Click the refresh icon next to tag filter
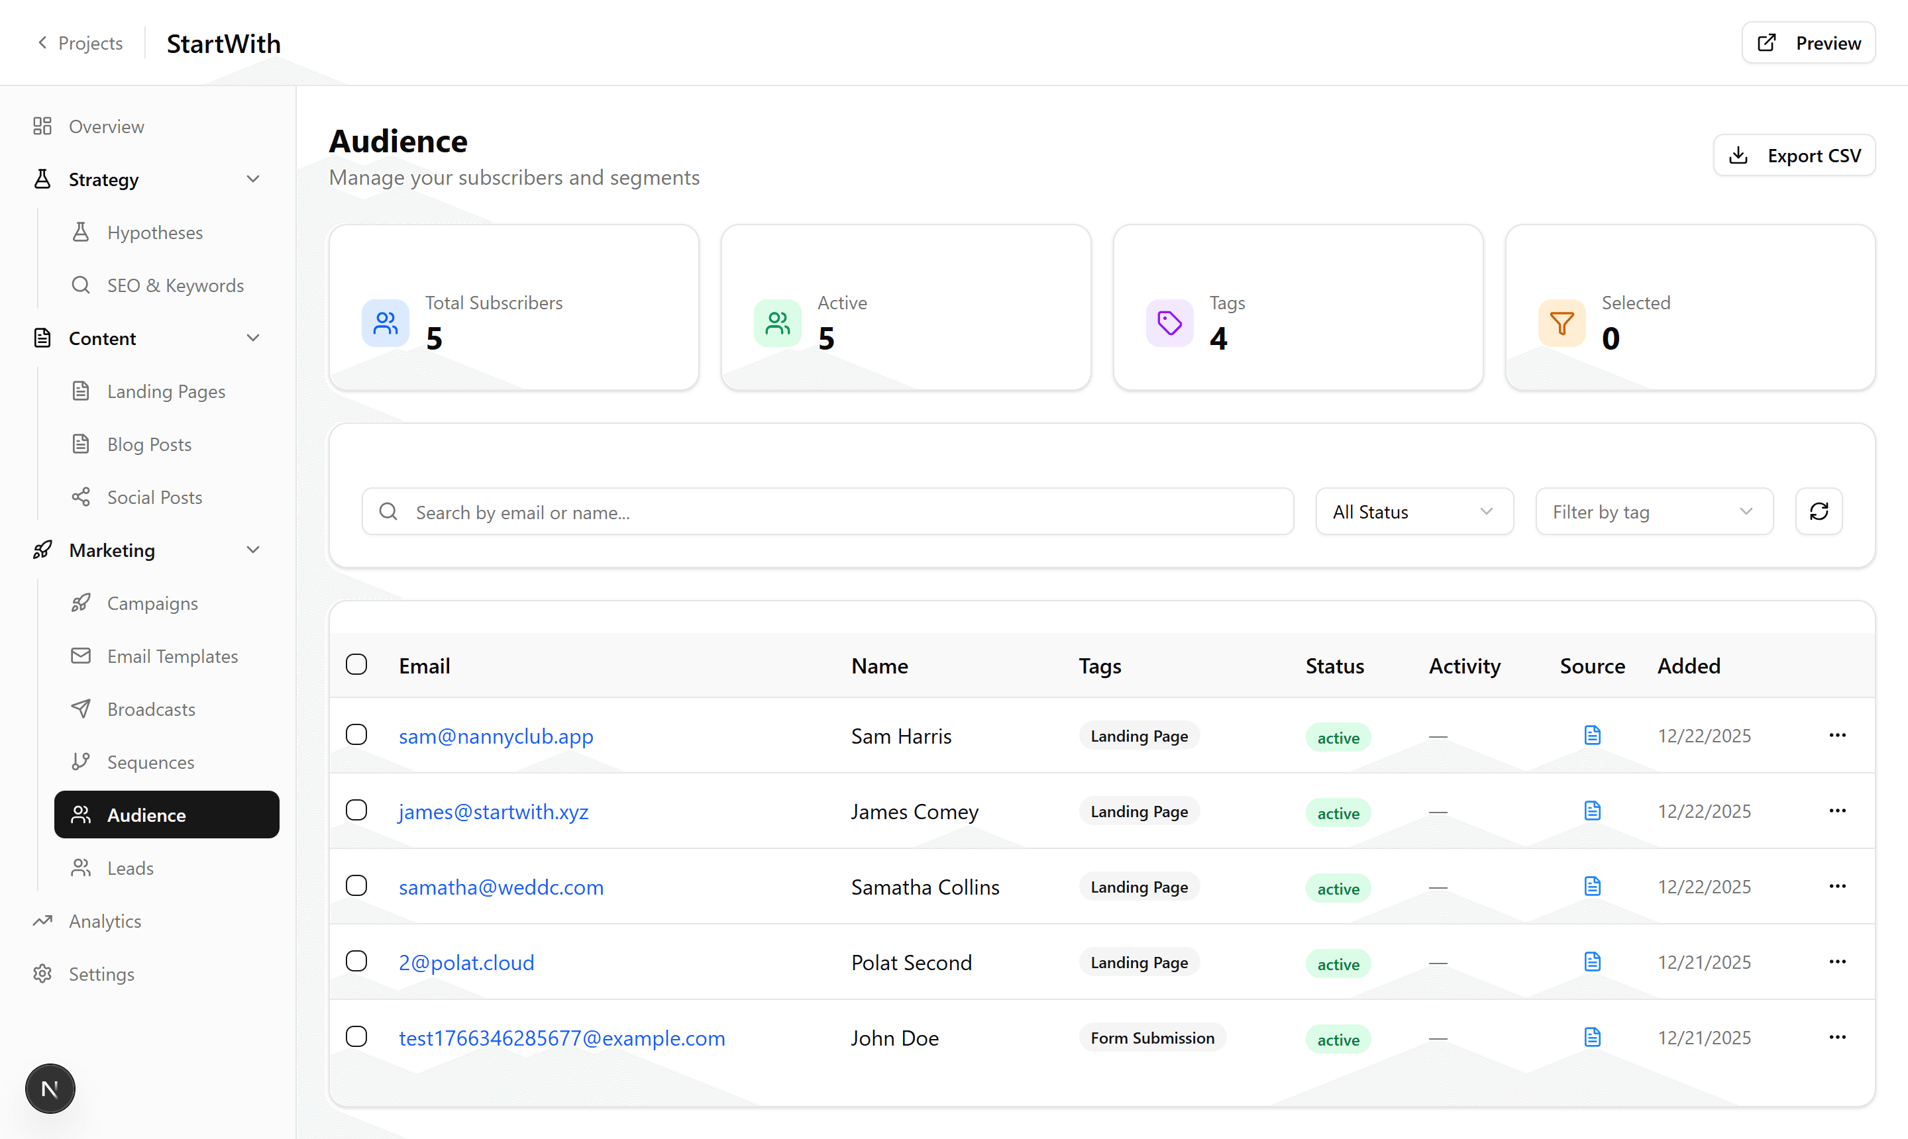1908x1139 pixels. [x=1818, y=511]
